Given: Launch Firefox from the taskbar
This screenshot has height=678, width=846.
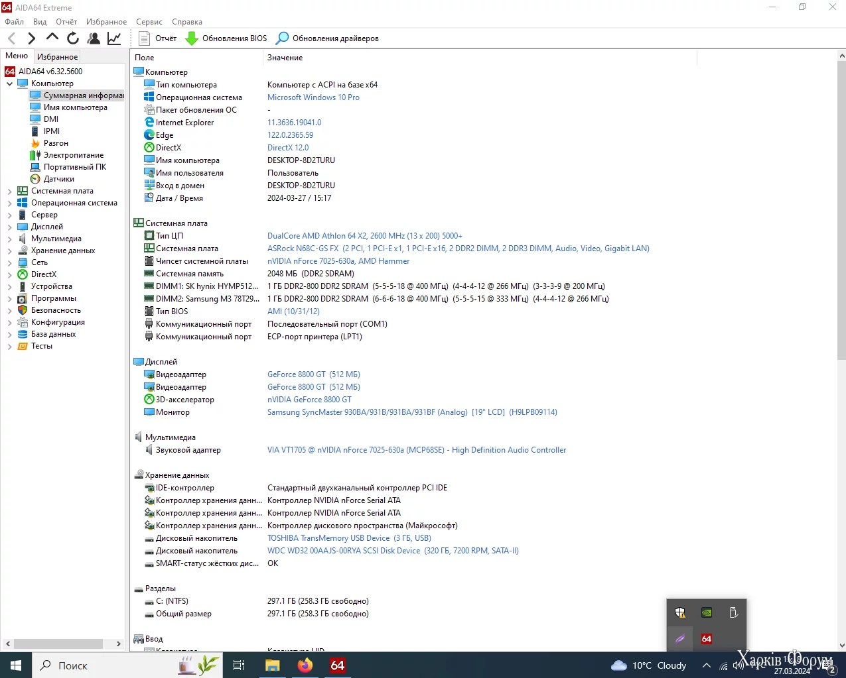Looking at the screenshot, I should [x=305, y=665].
